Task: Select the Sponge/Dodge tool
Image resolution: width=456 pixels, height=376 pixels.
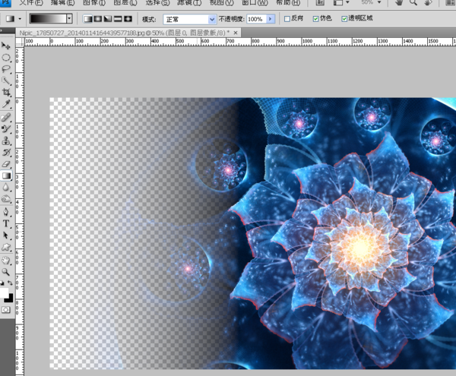Action: (x=6, y=199)
